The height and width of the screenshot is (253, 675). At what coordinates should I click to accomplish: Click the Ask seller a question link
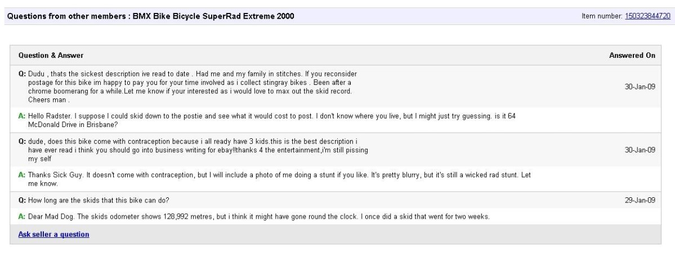pyautogui.click(x=53, y=234)
